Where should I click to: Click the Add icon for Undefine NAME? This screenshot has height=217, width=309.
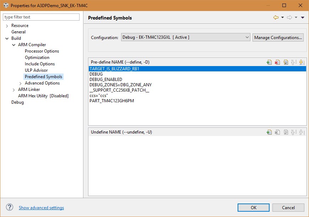(x=269, y=132)
